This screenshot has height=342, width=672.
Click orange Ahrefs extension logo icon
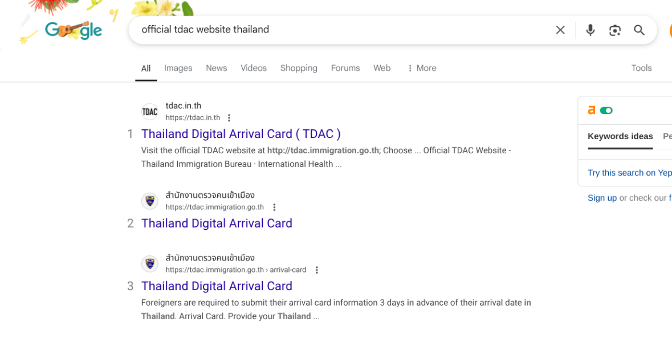tap(592, 111)
